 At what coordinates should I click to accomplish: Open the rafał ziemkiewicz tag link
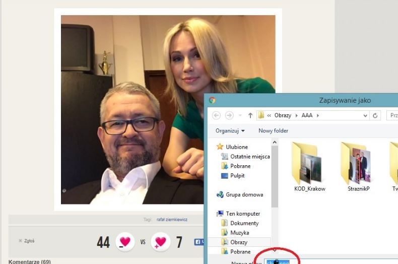click(171, 219)
